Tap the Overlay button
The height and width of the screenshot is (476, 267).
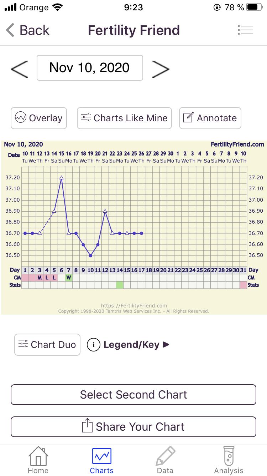tap(39, 118)
